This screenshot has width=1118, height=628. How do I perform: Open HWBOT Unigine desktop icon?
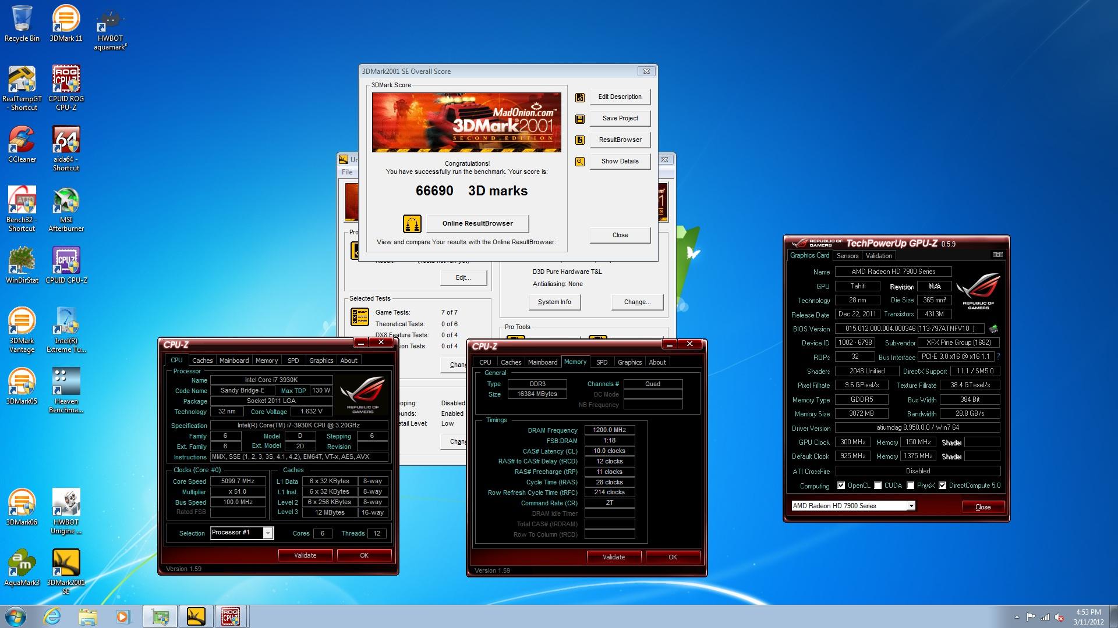66,511
